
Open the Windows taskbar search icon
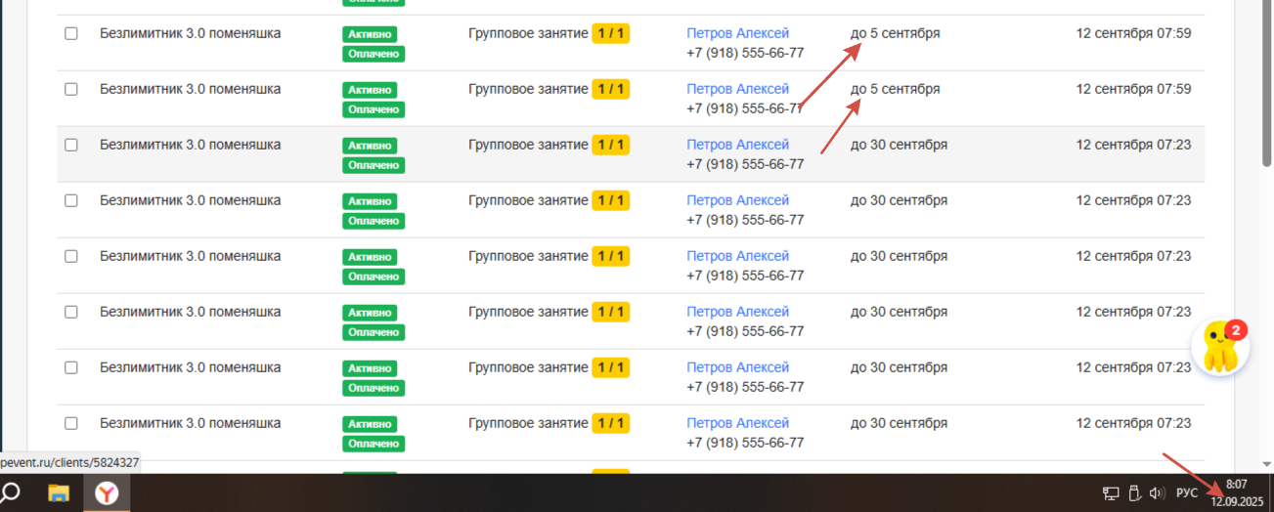coord(10,492)
